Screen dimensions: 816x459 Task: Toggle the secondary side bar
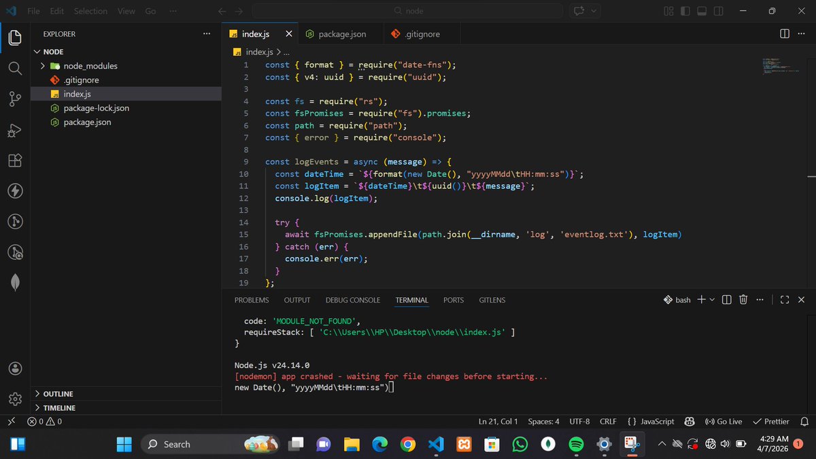click(x=719, y=11)
